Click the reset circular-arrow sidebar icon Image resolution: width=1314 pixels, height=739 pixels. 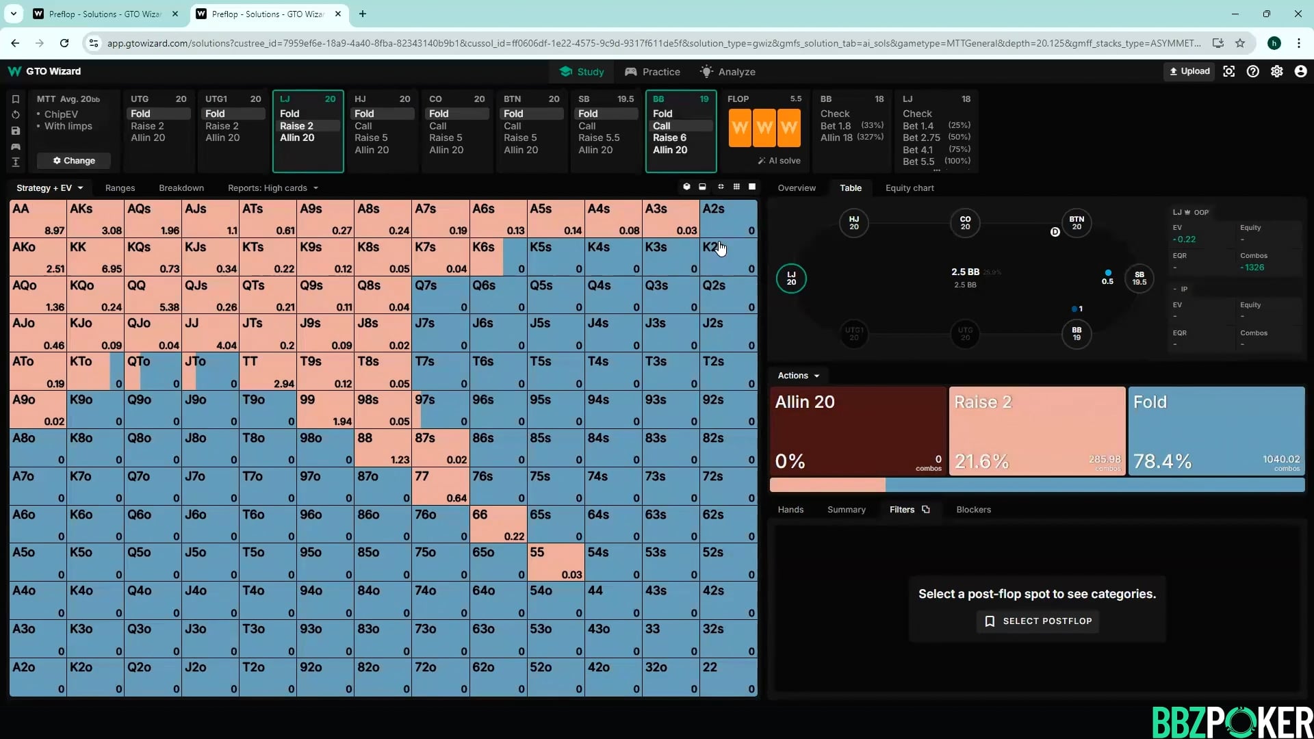16,114
